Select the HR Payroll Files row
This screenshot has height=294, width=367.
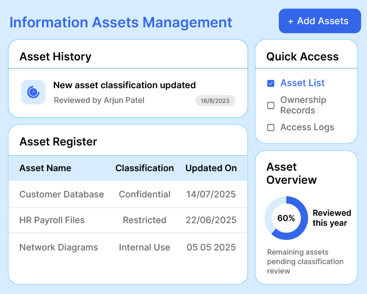click(x=127, y=220)
